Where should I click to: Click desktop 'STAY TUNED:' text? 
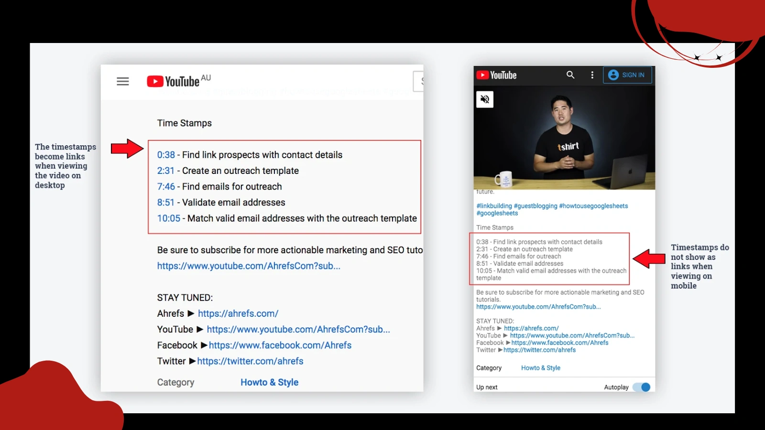(185, 298)
